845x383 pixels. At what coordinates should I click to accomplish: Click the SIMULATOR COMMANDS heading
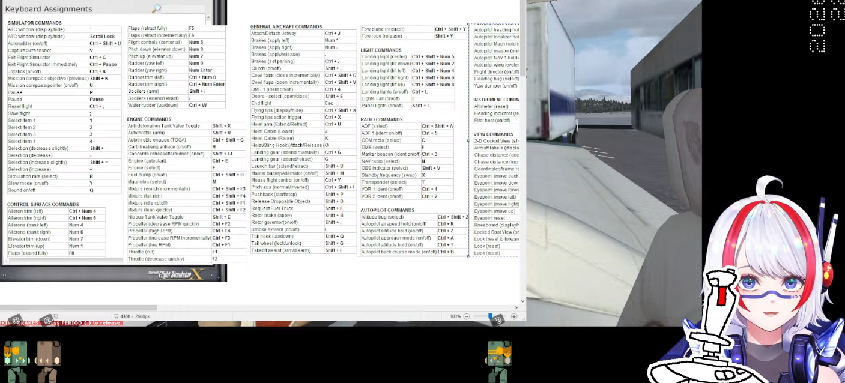point(34,23)
